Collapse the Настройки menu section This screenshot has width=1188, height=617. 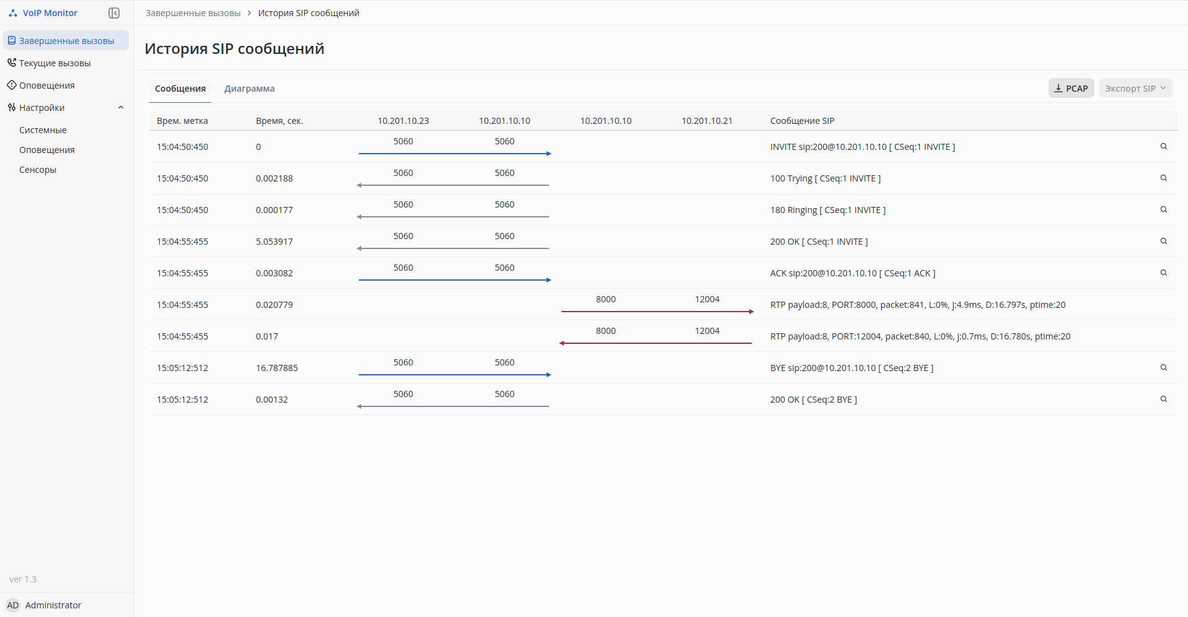[121, 108]
